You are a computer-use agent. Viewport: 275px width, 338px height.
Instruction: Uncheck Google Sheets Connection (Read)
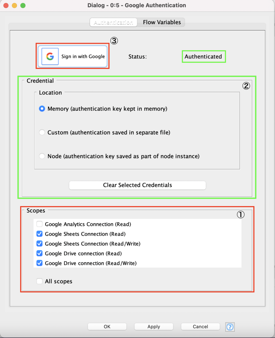click(x=39, y=234)
